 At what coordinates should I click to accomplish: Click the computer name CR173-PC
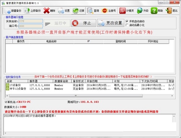pyautogui.click(x=24, y=102)
